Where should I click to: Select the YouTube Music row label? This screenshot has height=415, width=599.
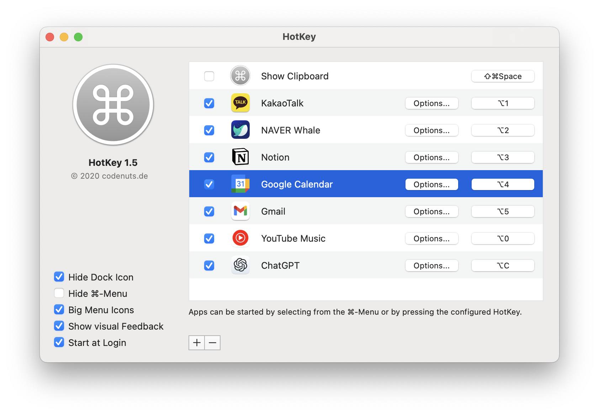tap(293, 238)
